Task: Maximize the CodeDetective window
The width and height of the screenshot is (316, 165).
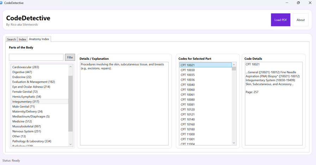Action: [298, 3]
